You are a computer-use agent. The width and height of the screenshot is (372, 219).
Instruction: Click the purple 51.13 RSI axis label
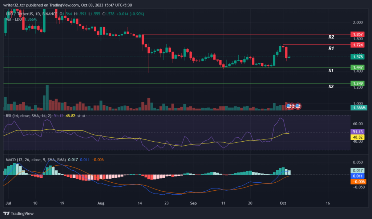[357, 132]
